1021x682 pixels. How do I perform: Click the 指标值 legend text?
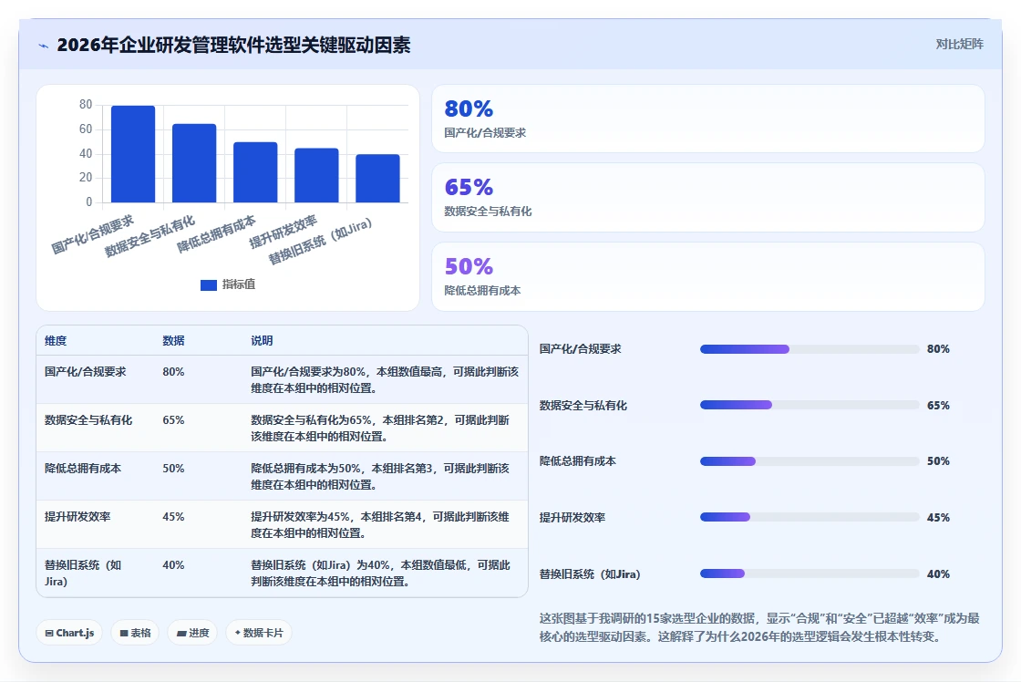[x=239, y=284]
